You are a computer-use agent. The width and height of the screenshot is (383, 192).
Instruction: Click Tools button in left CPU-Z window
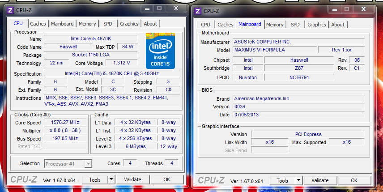[x=95, y=179]
